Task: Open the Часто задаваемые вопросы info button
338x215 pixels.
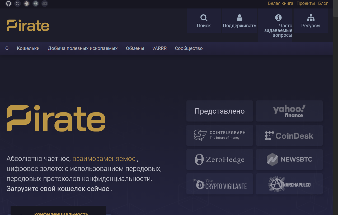Action: tap(275, 25)
